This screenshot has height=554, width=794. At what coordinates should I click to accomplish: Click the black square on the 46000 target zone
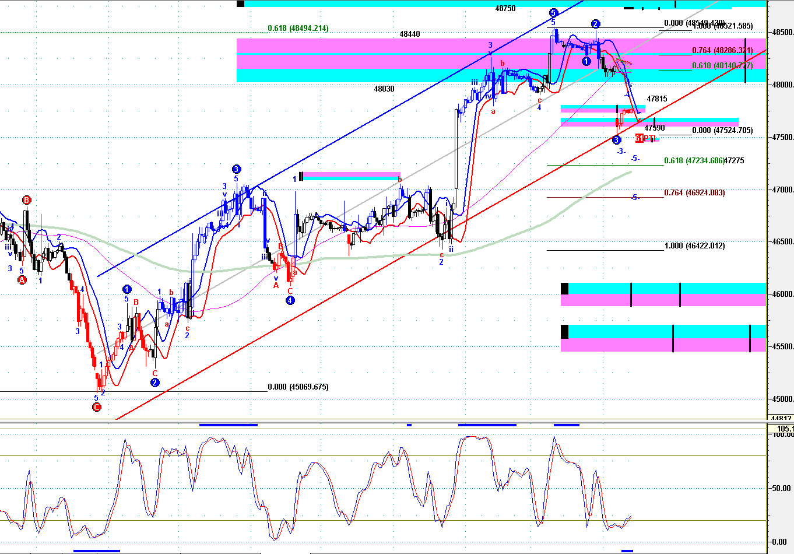point(564,288)
